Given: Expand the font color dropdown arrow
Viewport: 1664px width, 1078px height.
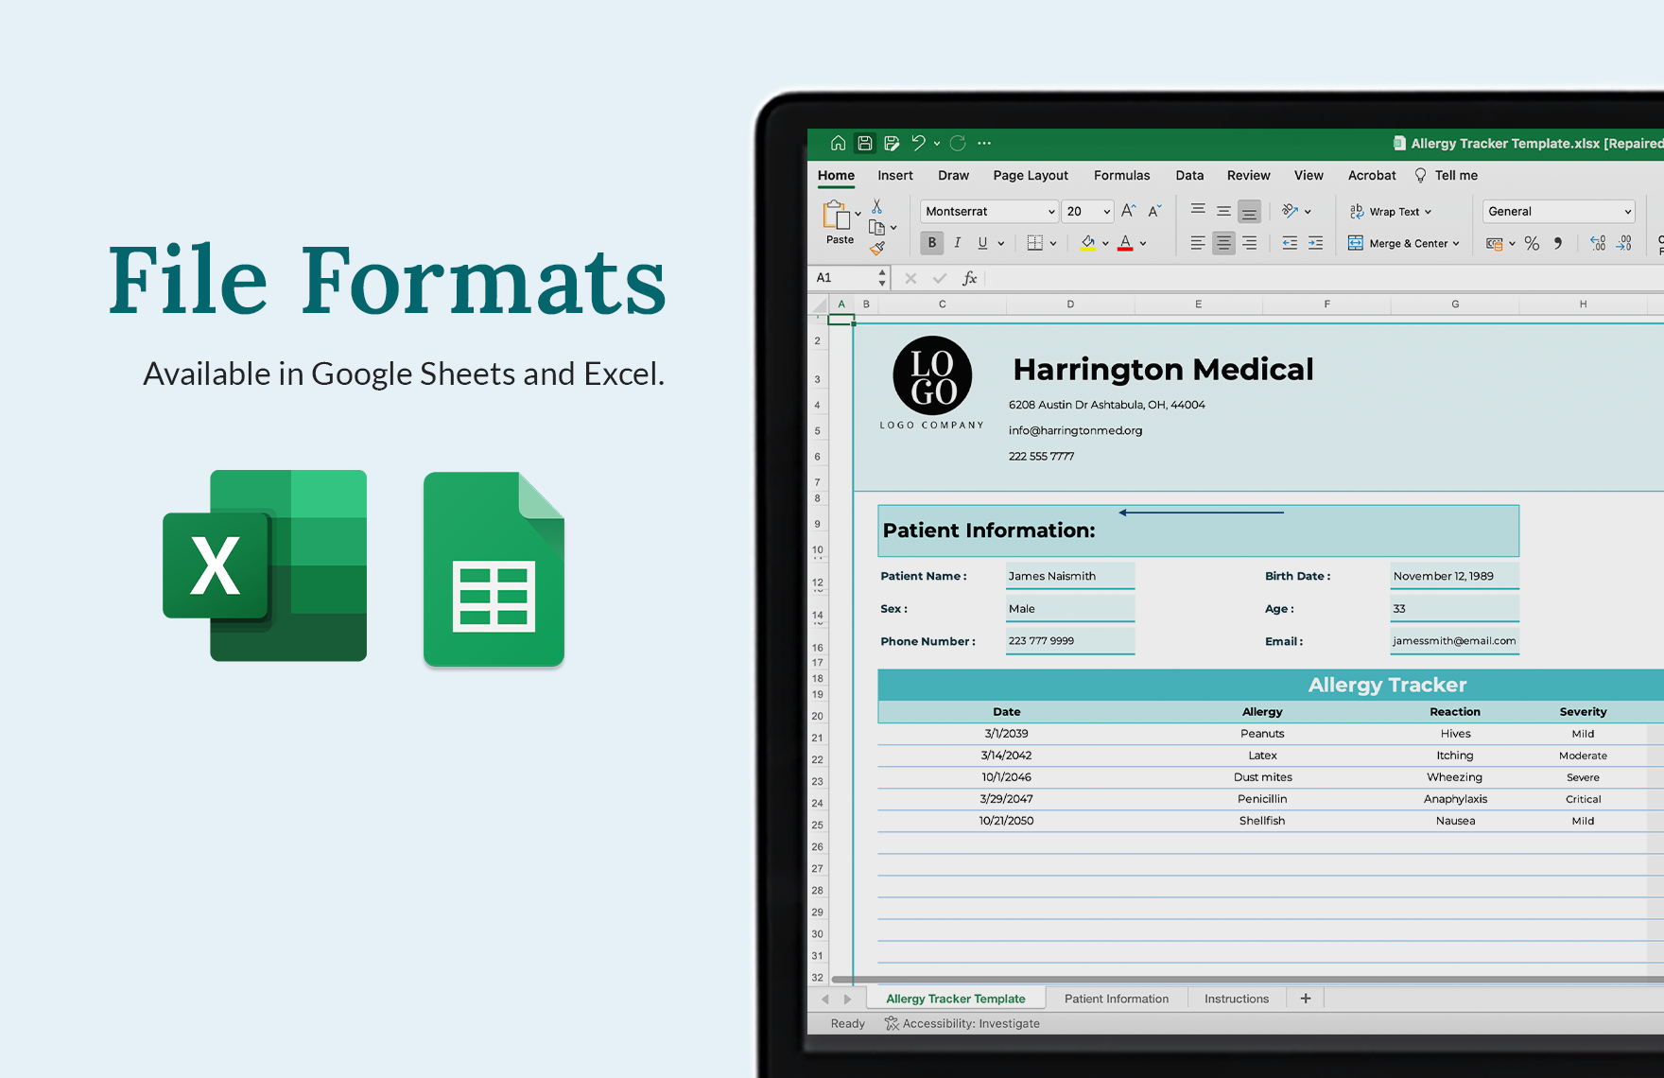Looking at the screenshot, I should (x=1143, y=243).
